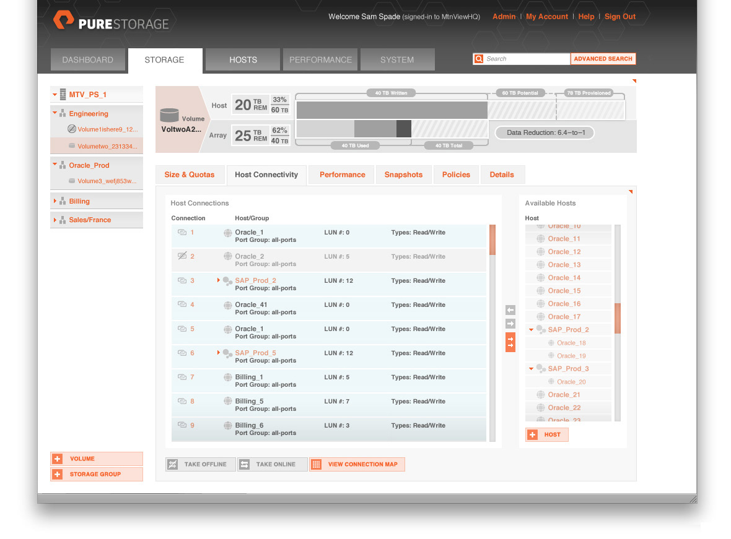This screenshot has height=539, width=731.
Task: Click the plus icon on Volume button
Action: pyautogui.click(x=58, y=459)
